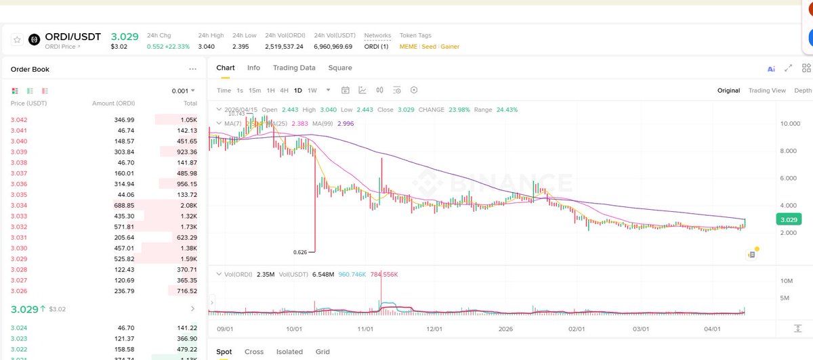This screenshot has height=360, width=813.
Task: Expand more time intervals dropdown arrow
Action: (329, 89)
